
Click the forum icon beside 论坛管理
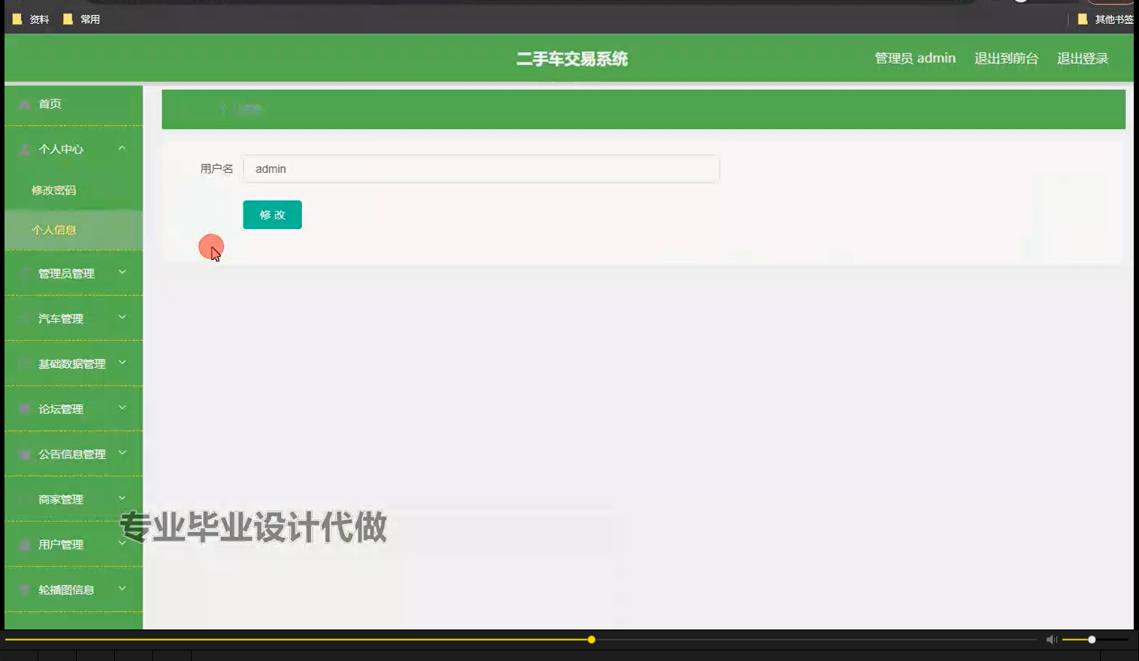tap(23, 409)
